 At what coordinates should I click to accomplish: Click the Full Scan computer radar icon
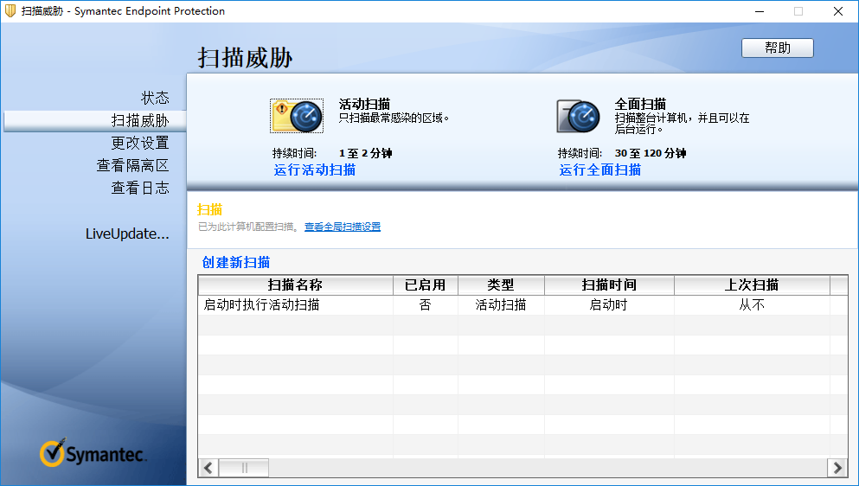pyautogui.click(x=579, y=116)
